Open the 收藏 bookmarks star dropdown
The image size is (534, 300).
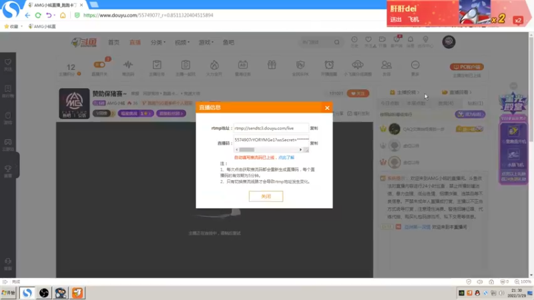point(13,26)
